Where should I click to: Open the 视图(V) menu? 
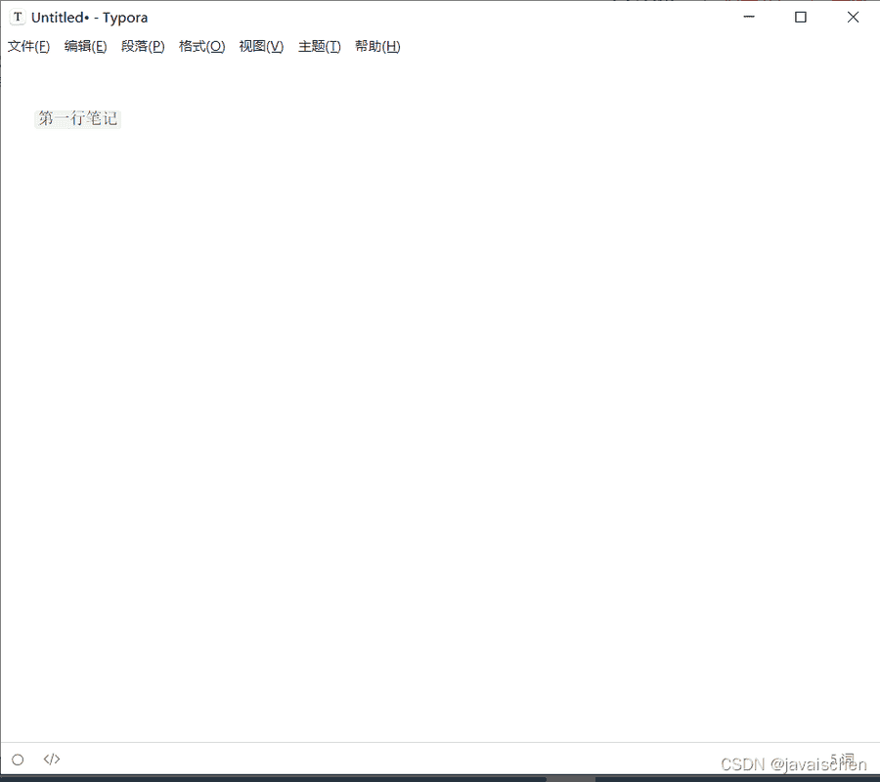tap(261, 47)
